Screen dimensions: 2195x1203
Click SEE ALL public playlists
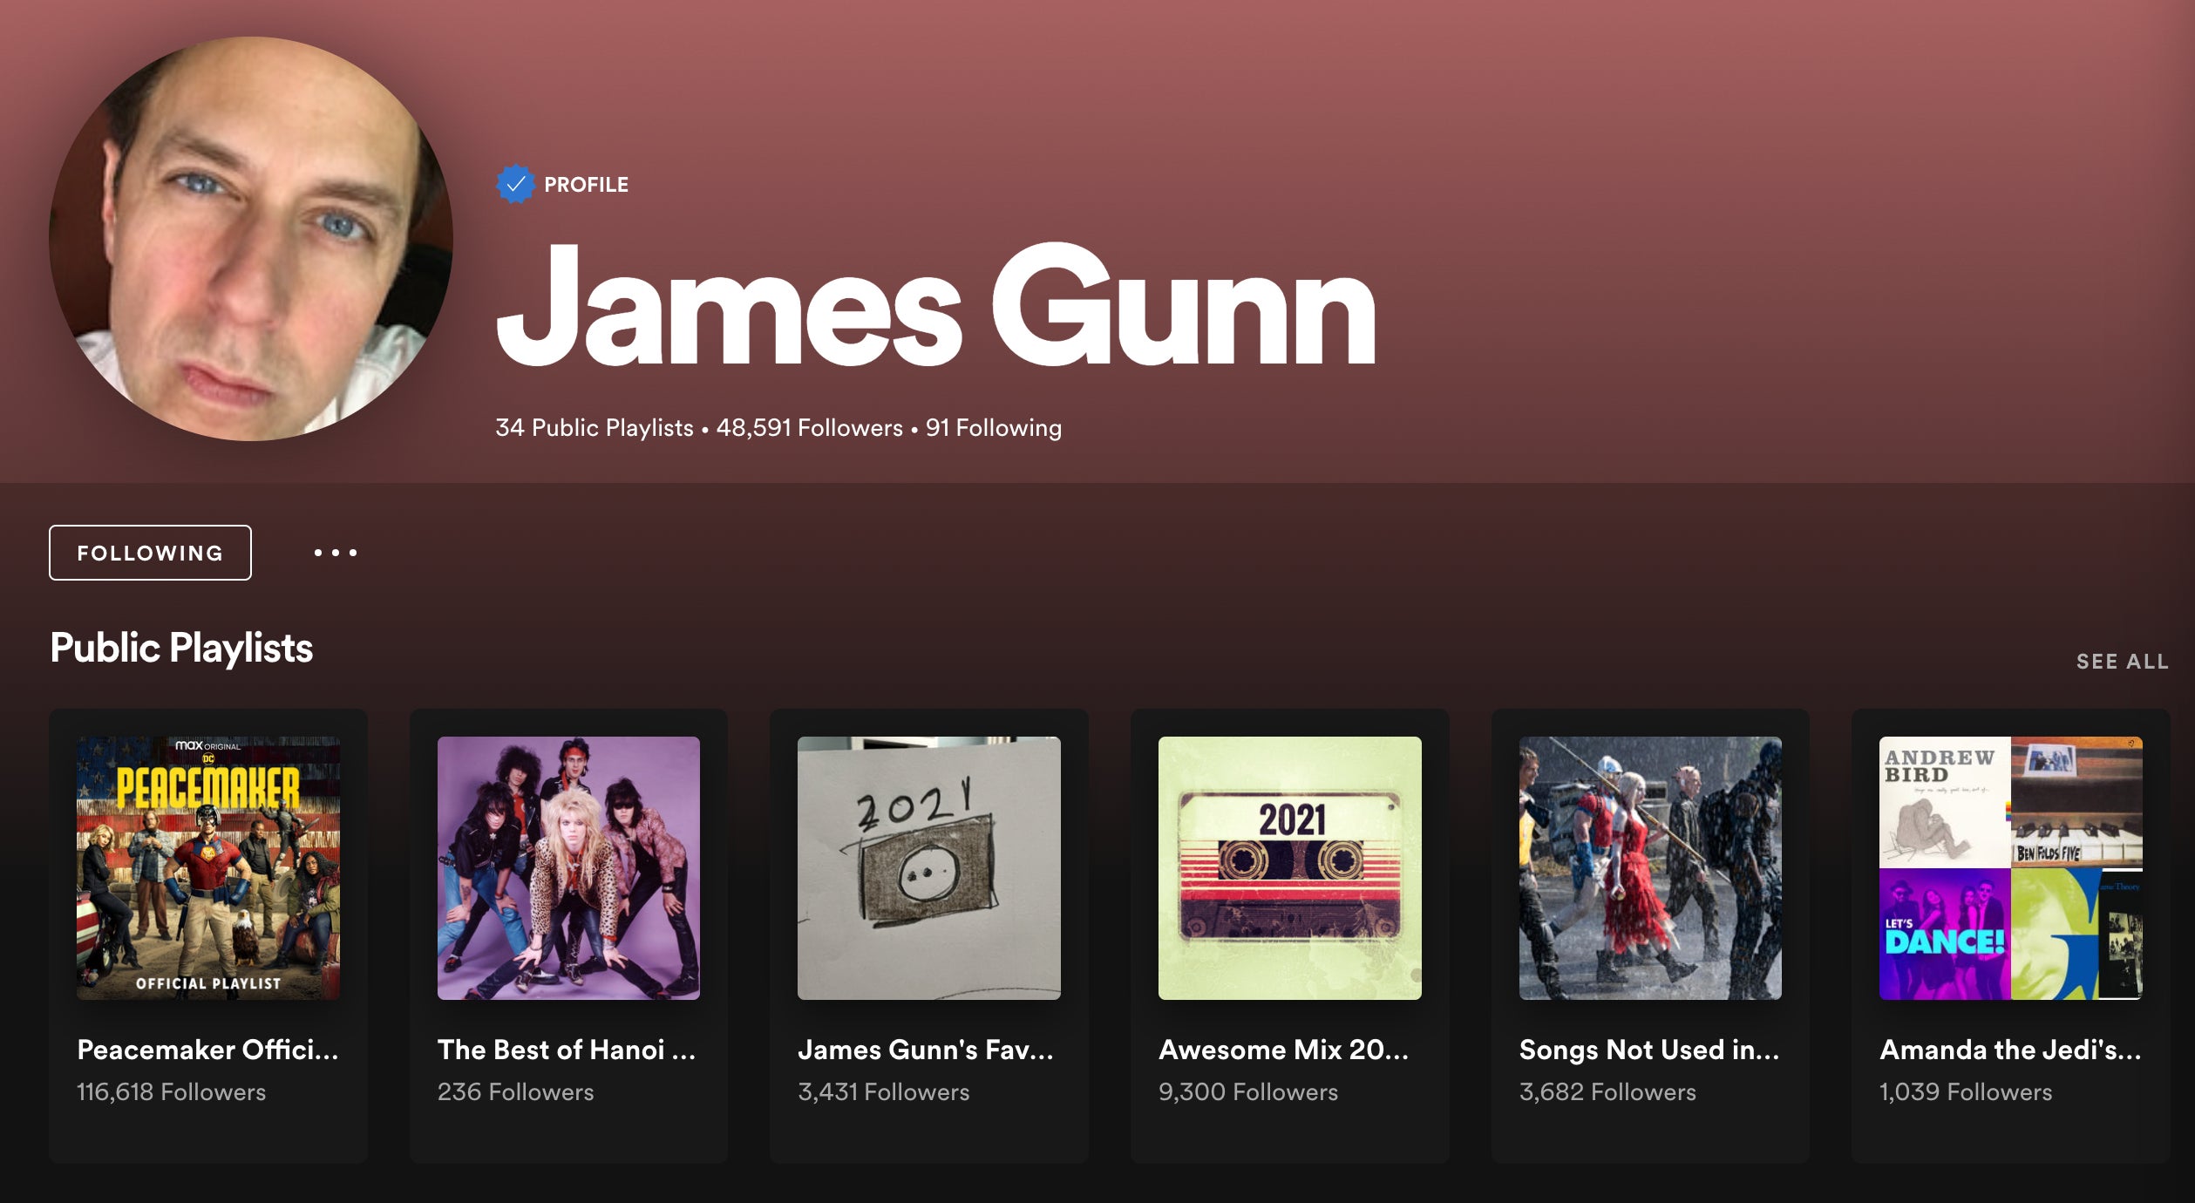[2122, 662]
